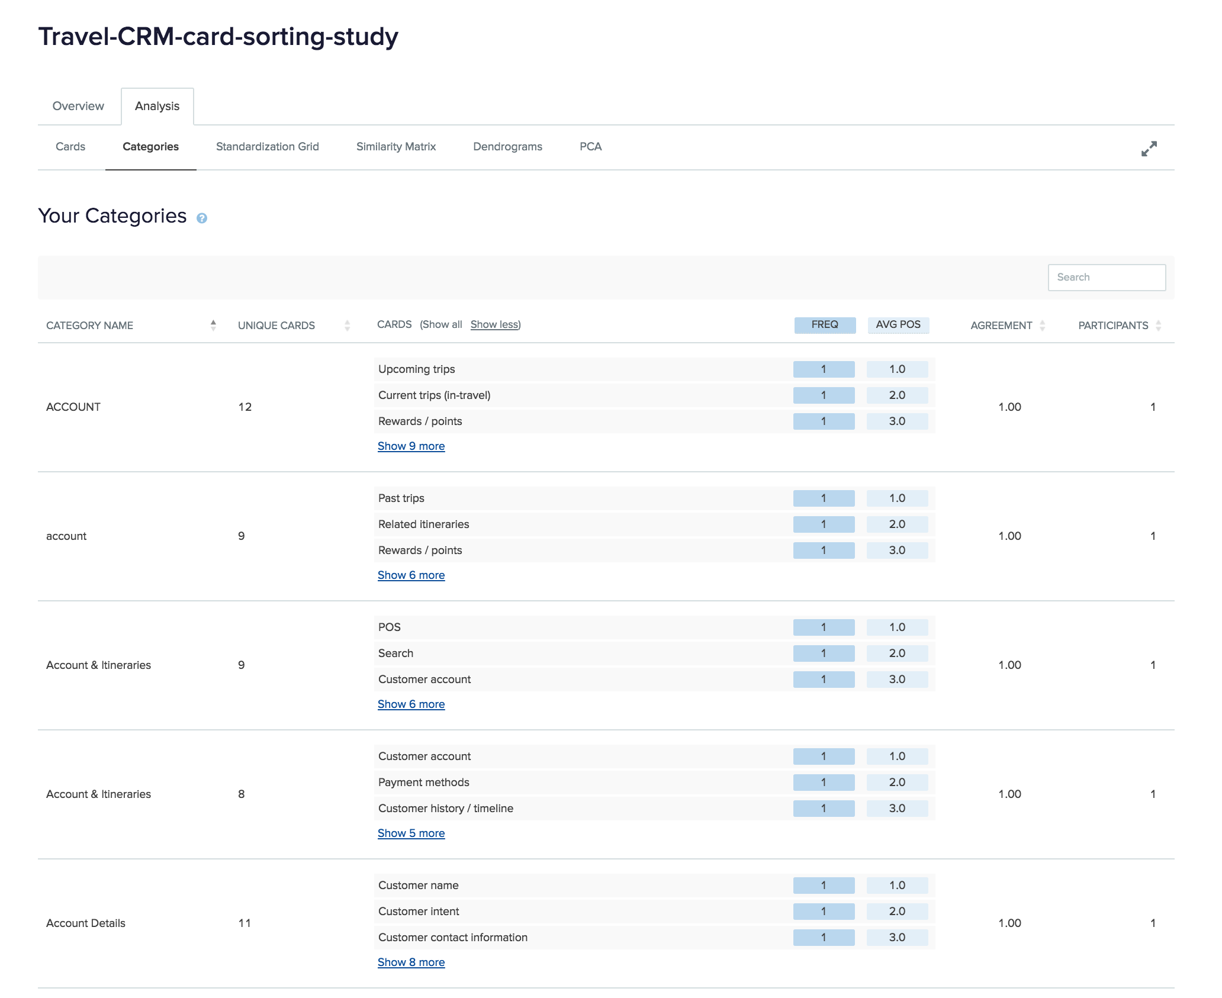The height and width of the screenshot is (998, 1222).
Task: Click the help icon beside Your Categories
Action: (x=201, y=218)
